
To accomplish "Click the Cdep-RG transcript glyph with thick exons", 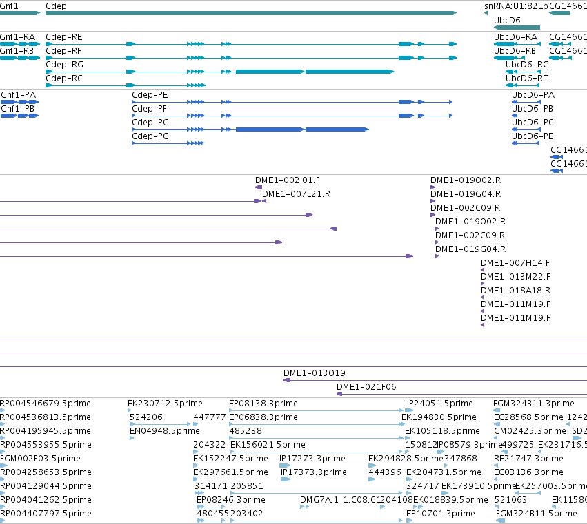I will pyautogui.click(x=220, y=72).
